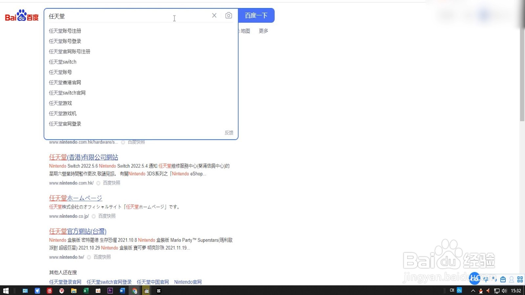The height and width of the screenshot is (295, 525).
Task: Open the red NetEase Music taskbar icon
Action: click(x=50, y=290)
